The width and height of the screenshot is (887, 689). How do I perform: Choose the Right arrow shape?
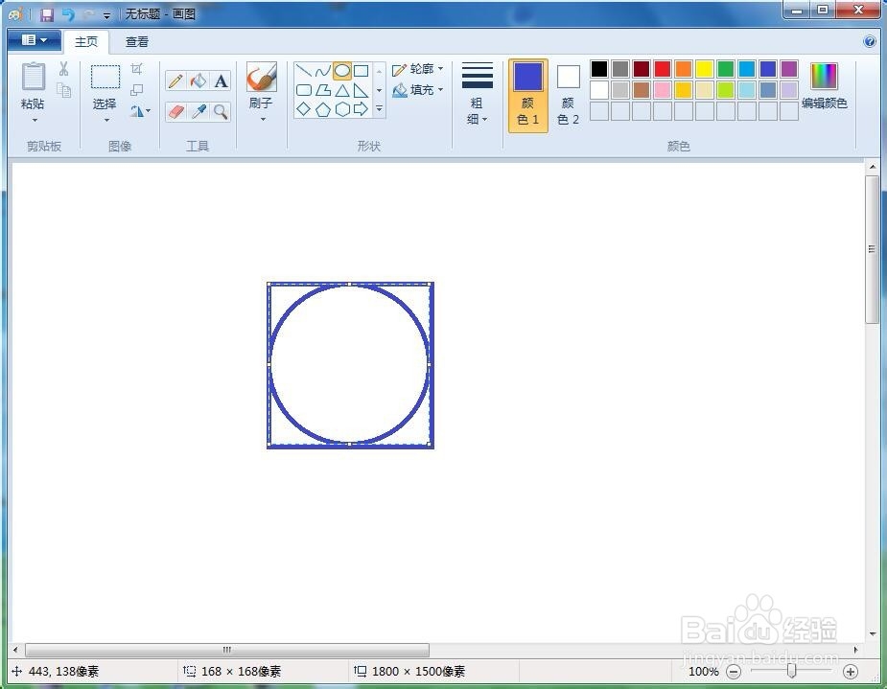(x=361, y=109)
